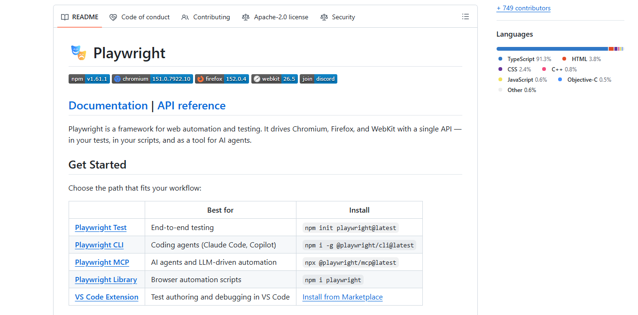Click the End-to-end testing cell

coord(220,228)
